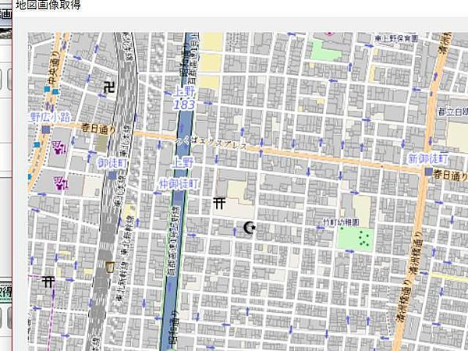Image resolution: width=468 pixels, height=351 pixels.
Task: Click the torii shrine icon beside the crescent
Action: (x=220, y=203)
